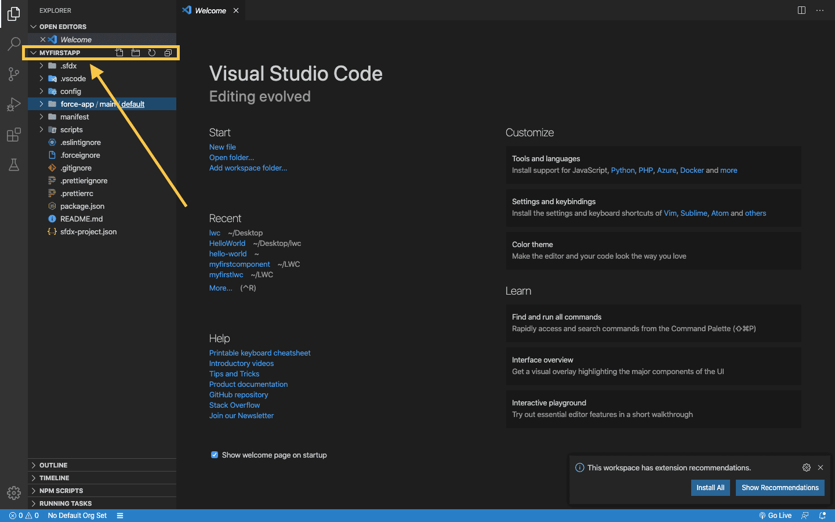Expand the Outline panel
Image resolution: width=835 pixels, height=522 pixels.
point(102,465)
